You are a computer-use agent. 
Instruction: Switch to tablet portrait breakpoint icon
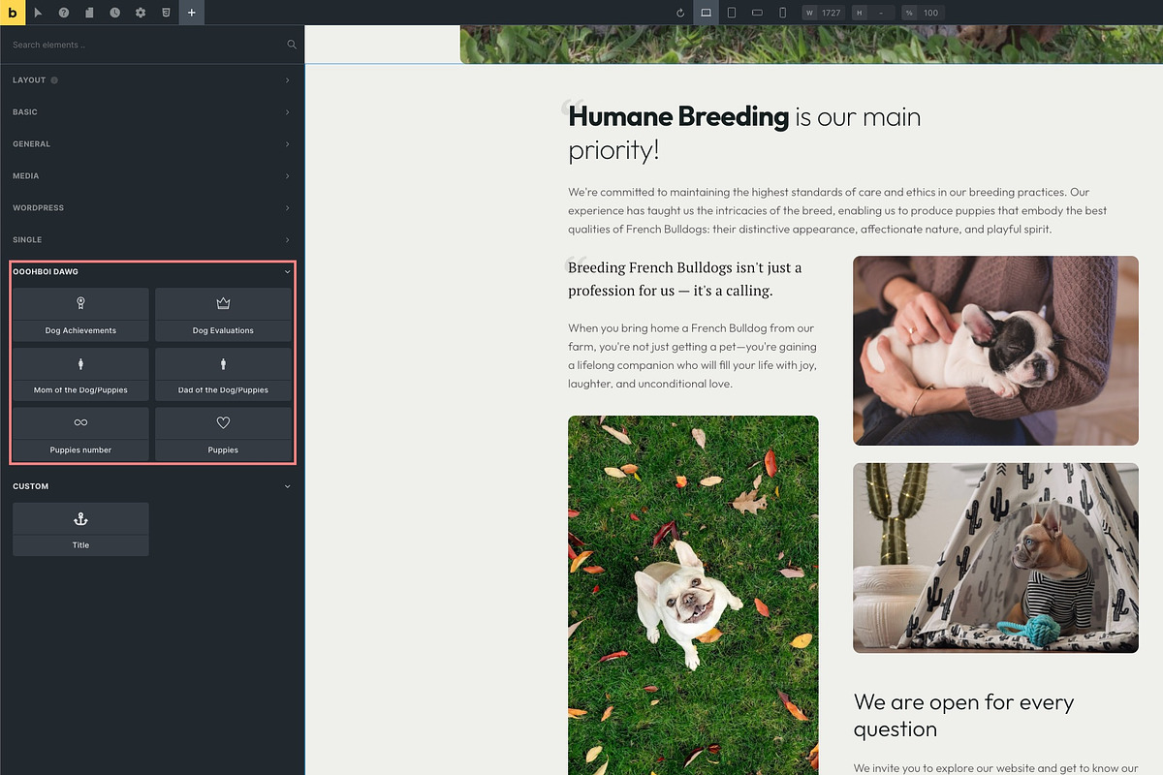tap(732, 13)
